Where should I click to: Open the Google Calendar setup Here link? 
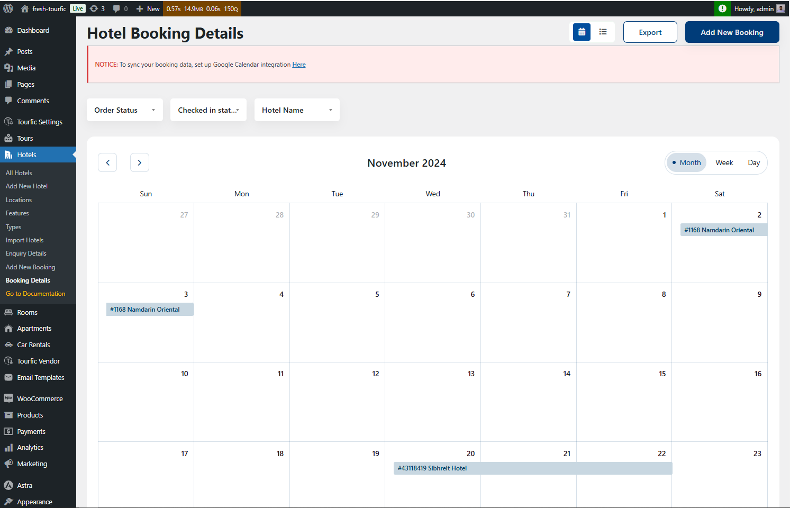pyautogui.click(x=299, y=64)
